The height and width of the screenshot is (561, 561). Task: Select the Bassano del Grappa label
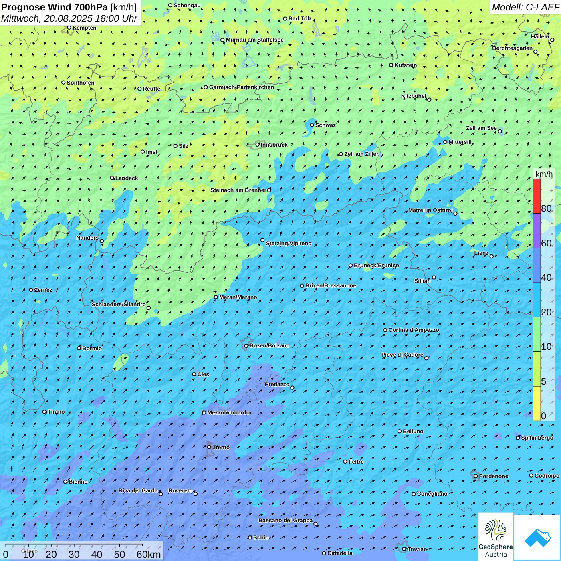(286, 520)
